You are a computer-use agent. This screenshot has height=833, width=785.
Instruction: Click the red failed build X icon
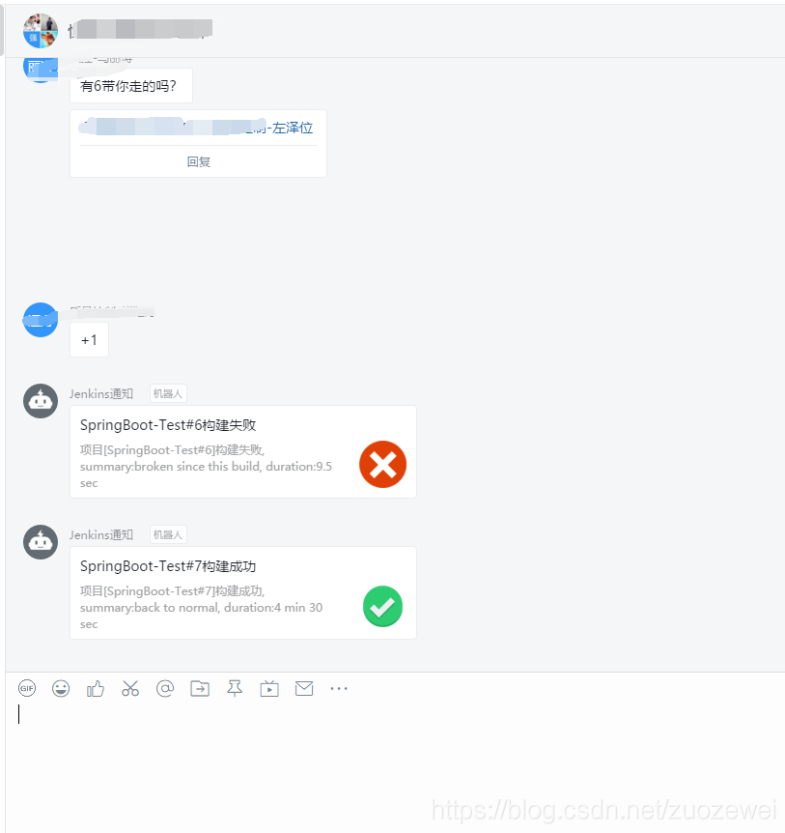[x=382, y=464]
